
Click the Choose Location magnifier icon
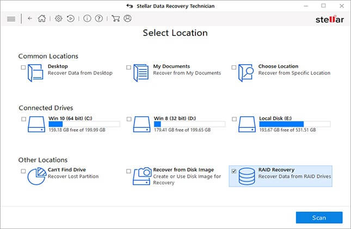pyautogui.click(x=246, y=73)
